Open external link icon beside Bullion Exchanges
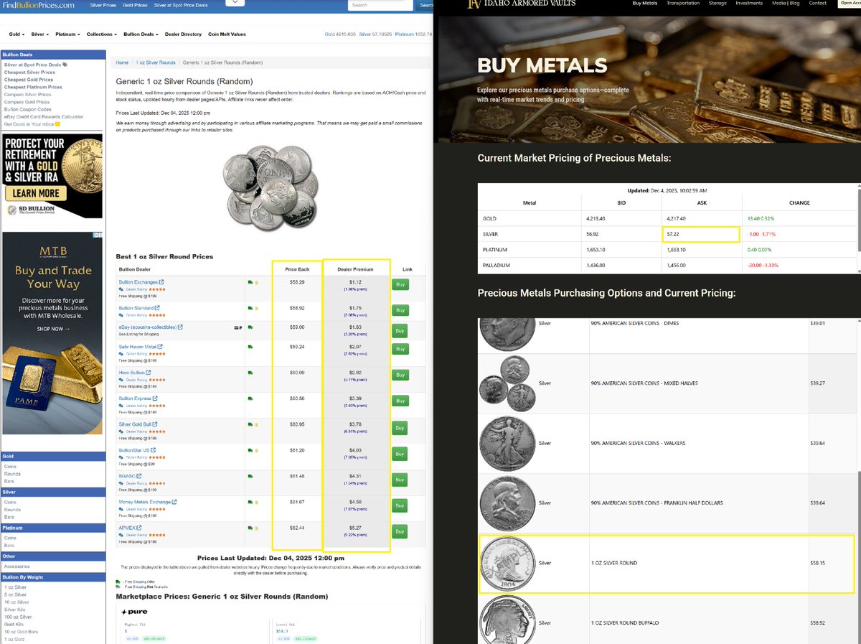Screen dimensions: 861x644 [161, 282]
